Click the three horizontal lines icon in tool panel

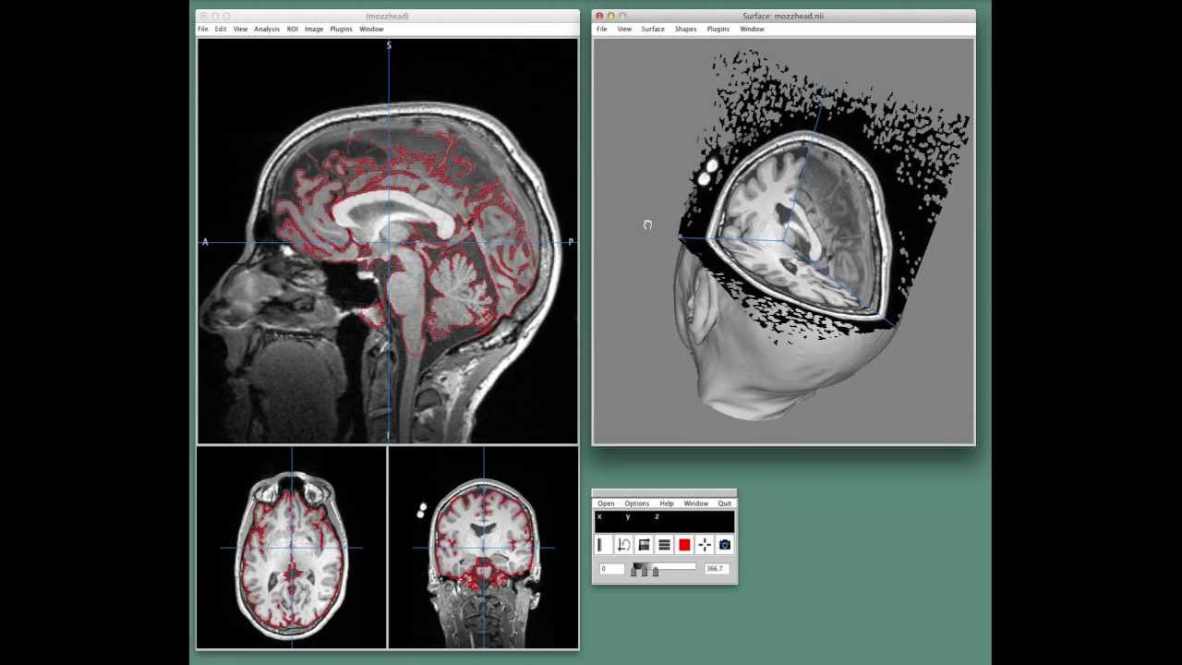coord(664,545)
